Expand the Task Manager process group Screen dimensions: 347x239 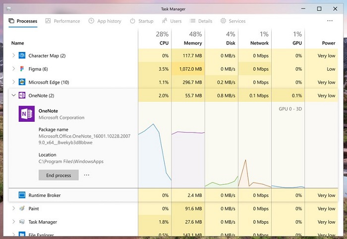click(13, 221)
